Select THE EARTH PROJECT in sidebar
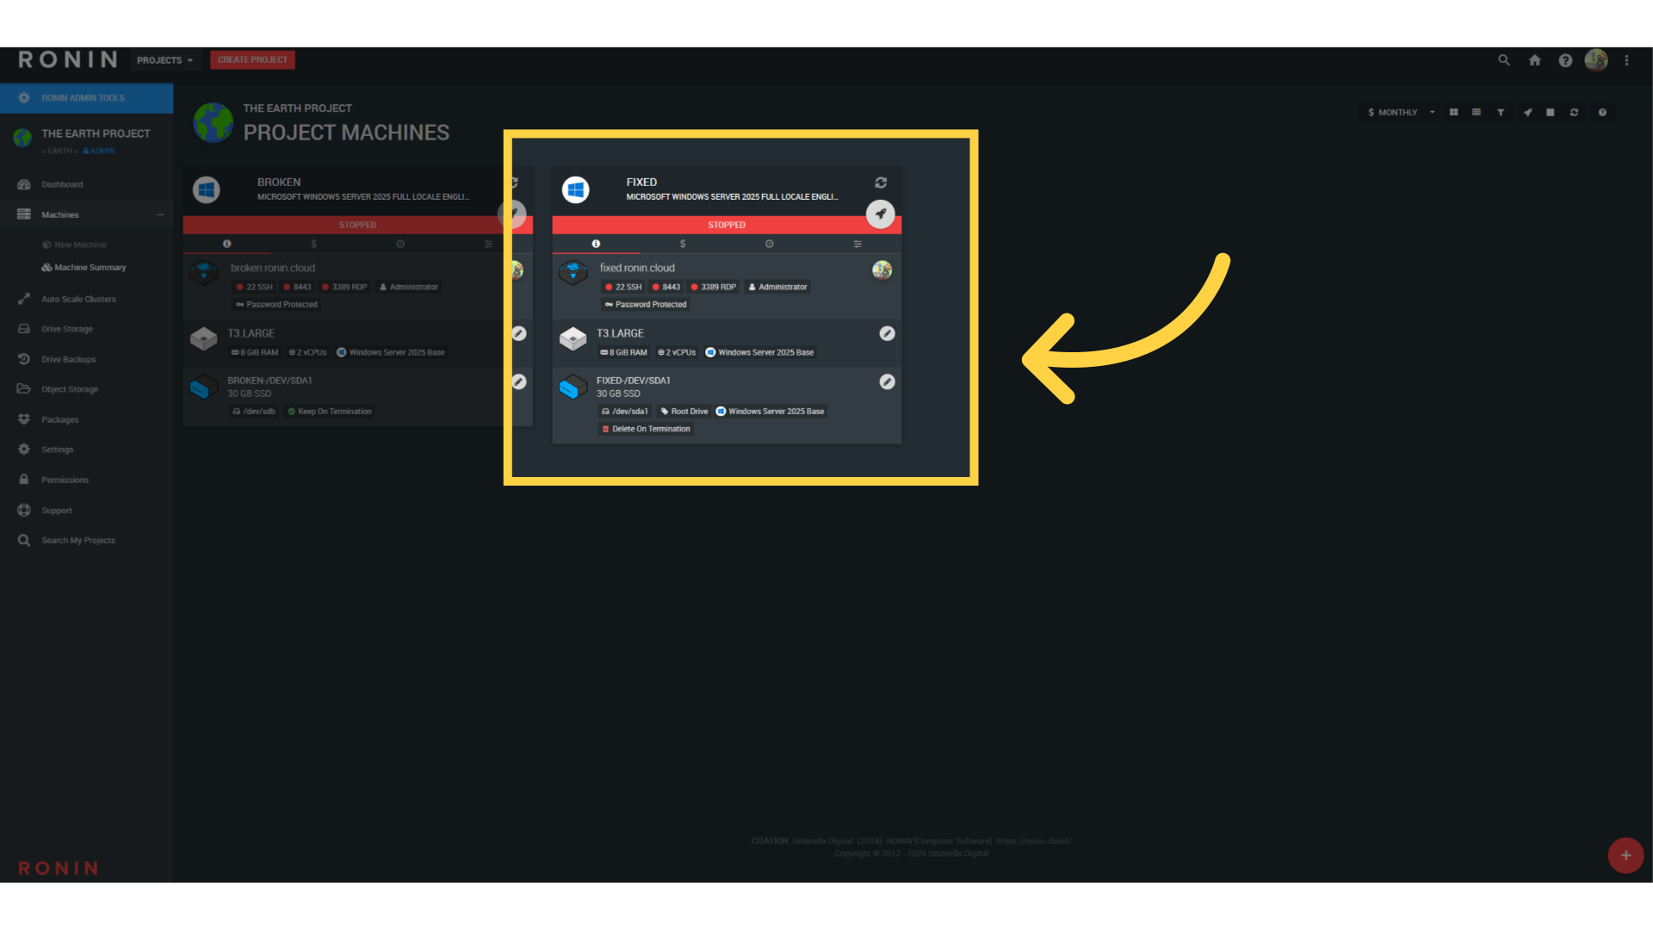This screenshot has height=930, width=1653. point(96,133)
